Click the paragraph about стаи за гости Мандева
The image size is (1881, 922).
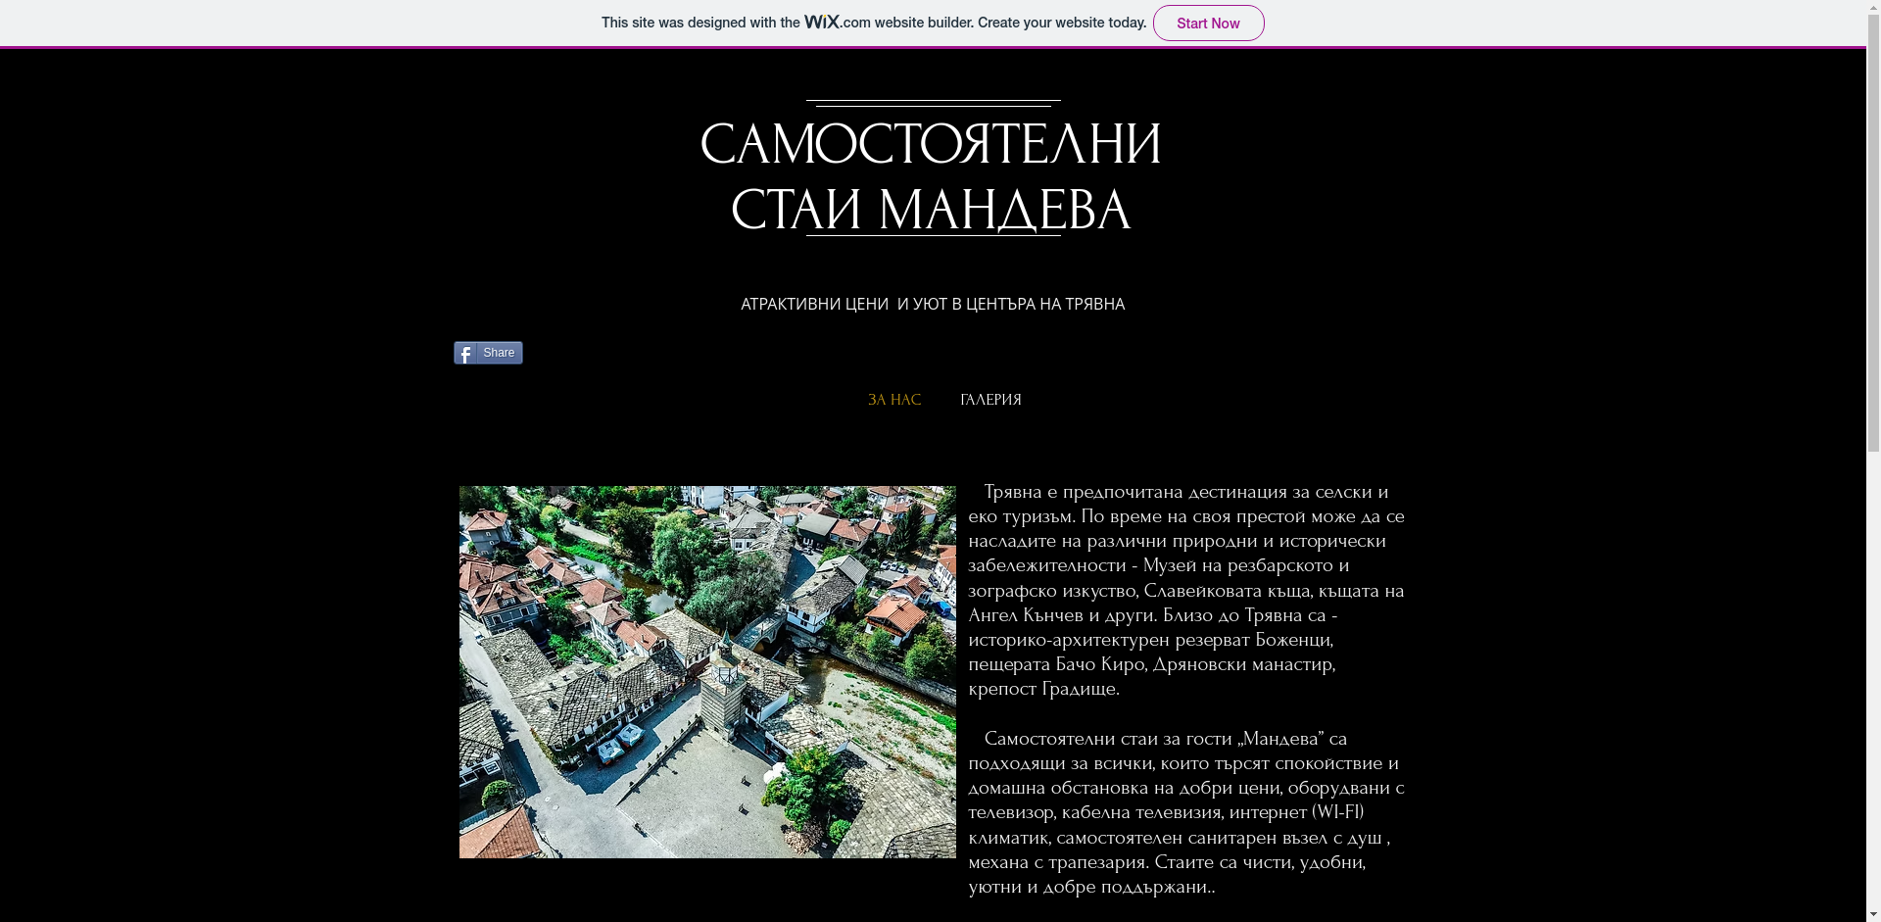click(1186, 813)
